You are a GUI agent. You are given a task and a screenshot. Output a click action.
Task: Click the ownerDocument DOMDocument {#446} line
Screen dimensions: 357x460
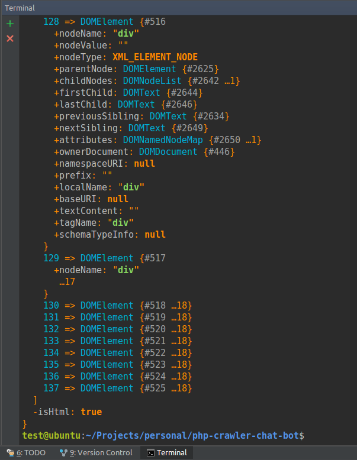144,152
